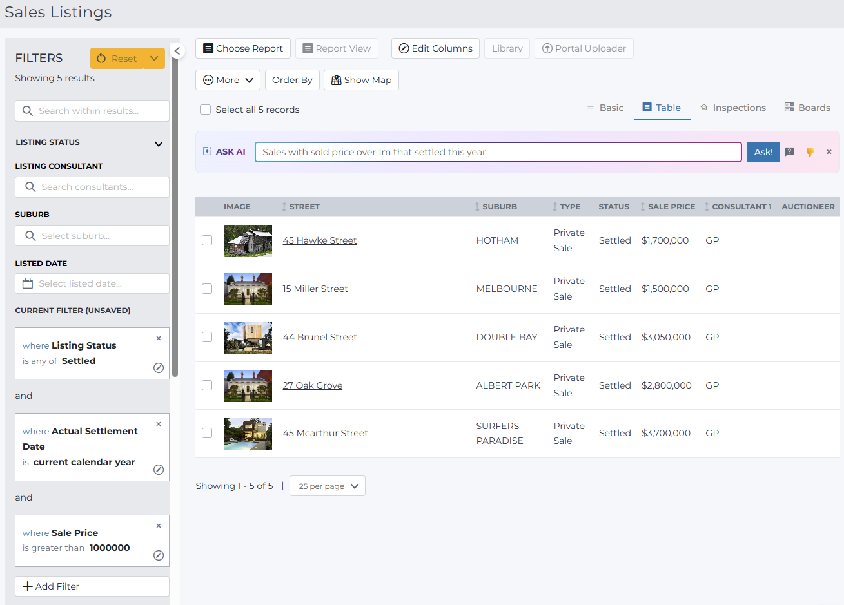Click the thumbs down feedback icon

click(x=810, y=152)
